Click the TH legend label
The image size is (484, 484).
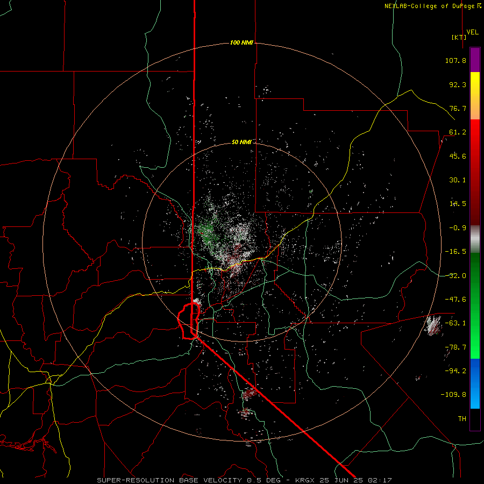coord(462,419)
